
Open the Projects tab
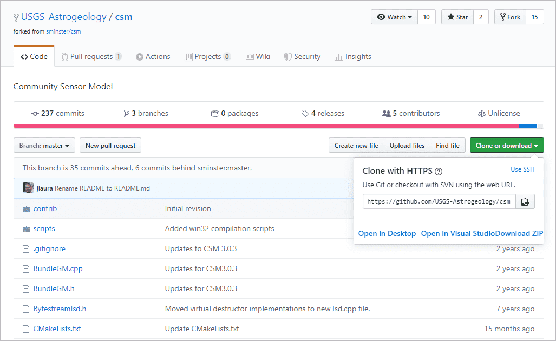[208, 56]
